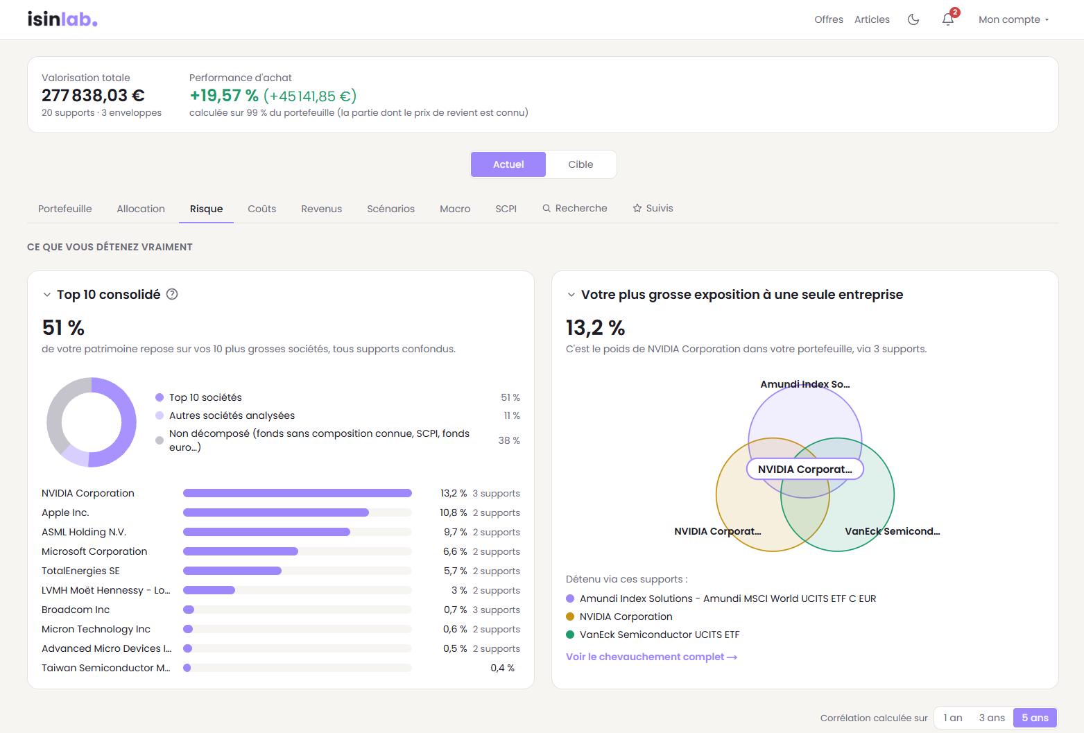Viewport: 1084px width, 733px height.
Task: Set correlation period to 5 ans
Action: 1035,718
